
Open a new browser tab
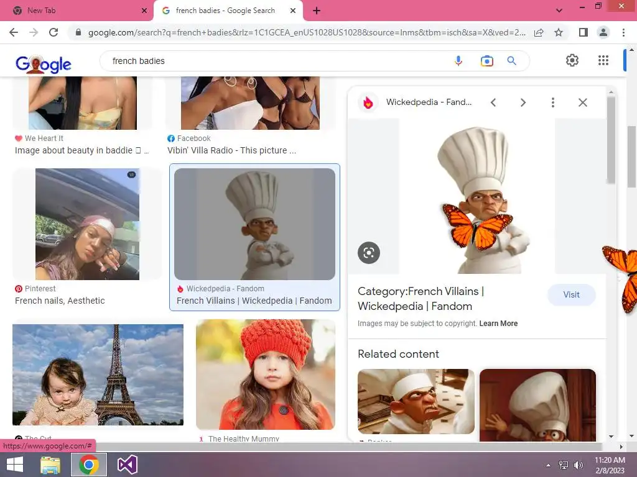point(317,11)
